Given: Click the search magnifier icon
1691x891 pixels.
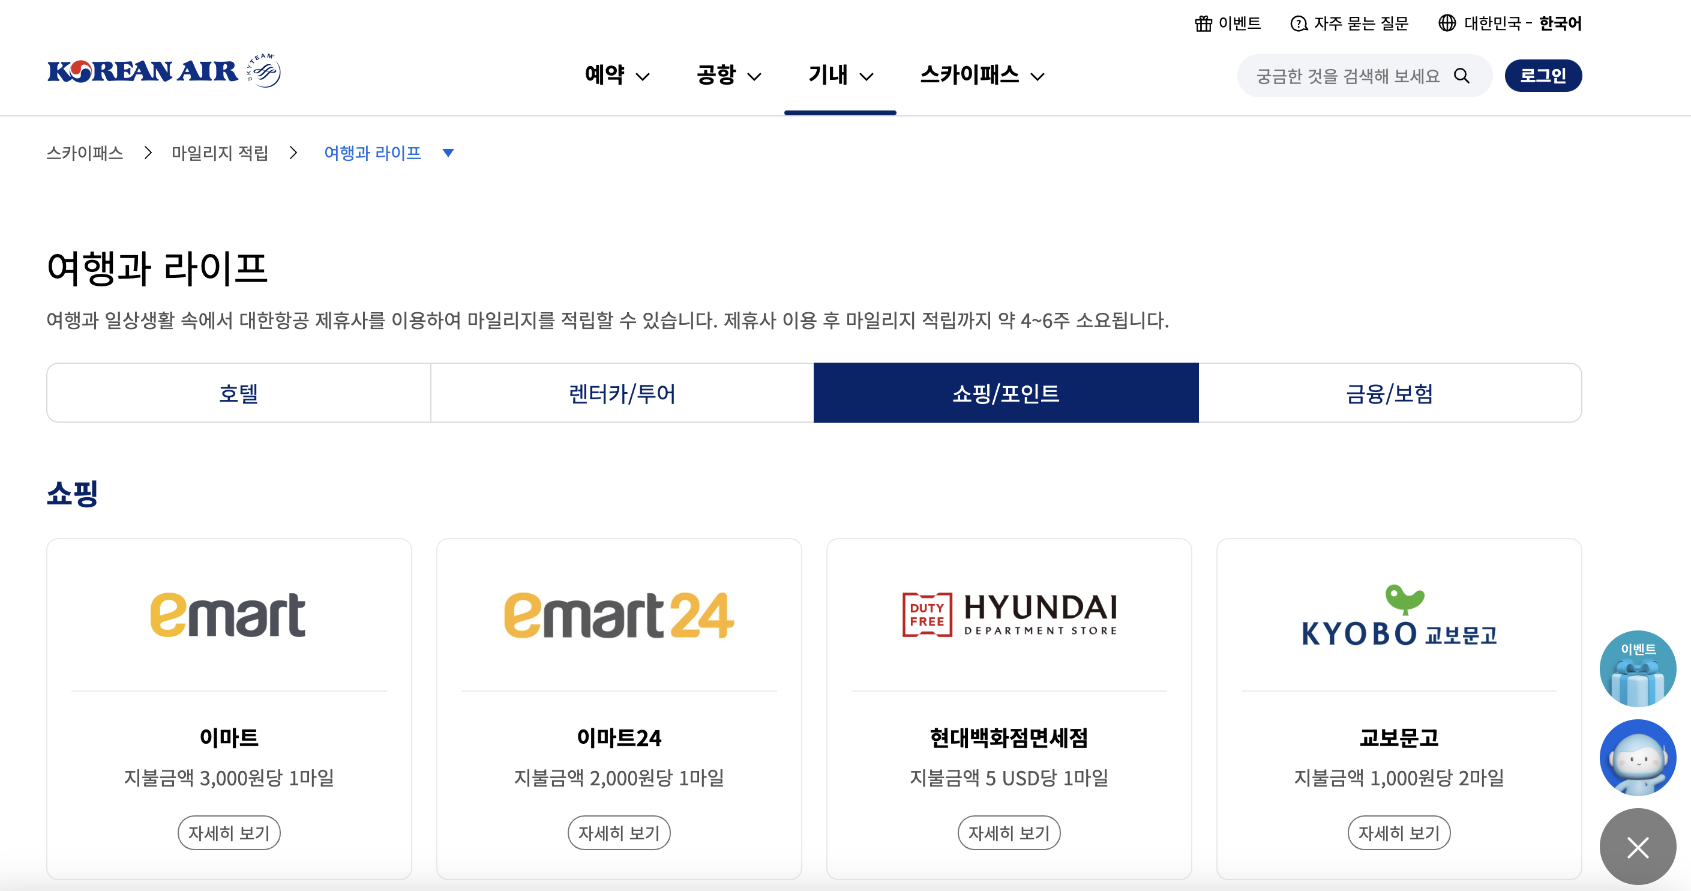Looking at the screenshot, I should (x=1462, y=76).
